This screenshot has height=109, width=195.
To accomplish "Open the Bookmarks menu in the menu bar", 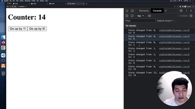I will 28,1.
